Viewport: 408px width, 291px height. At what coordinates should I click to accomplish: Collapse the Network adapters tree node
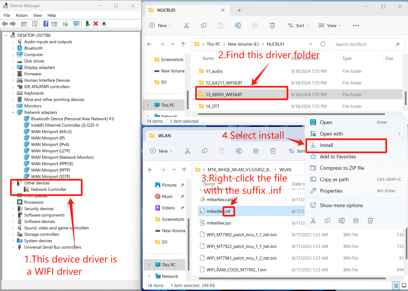13,112
